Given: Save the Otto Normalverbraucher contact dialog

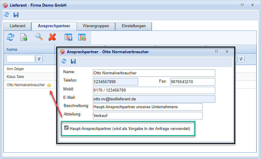Looking at the screenshot, I should [x=73, y=61].
